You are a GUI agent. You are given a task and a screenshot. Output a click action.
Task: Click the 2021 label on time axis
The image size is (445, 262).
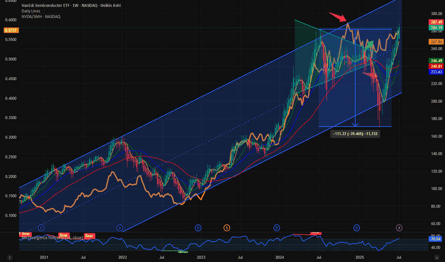(44, 257)
